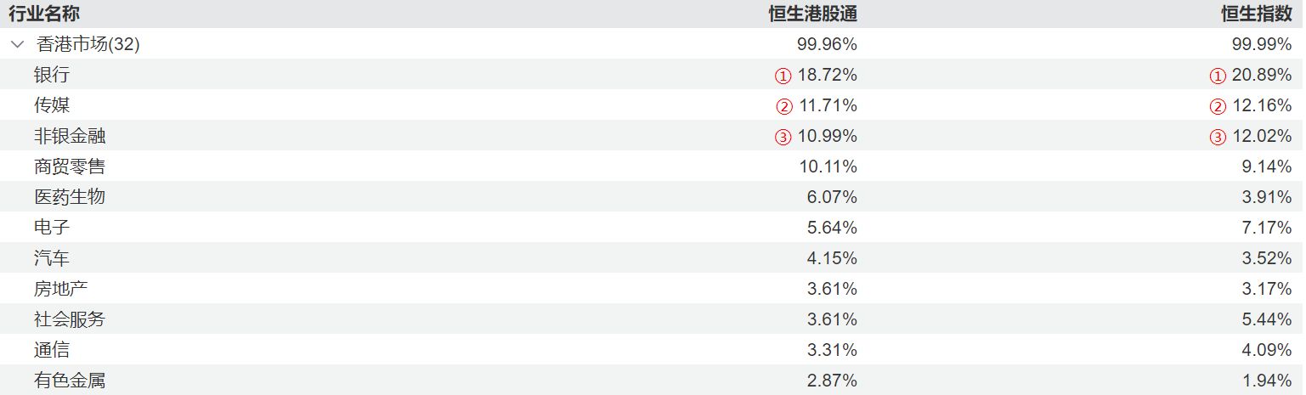The width and height of the screenshot is (1306, 395).
Task: Select the 银行 industry row
Action: coord(52,75)
